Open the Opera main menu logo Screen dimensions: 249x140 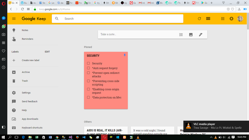point(4,4)
